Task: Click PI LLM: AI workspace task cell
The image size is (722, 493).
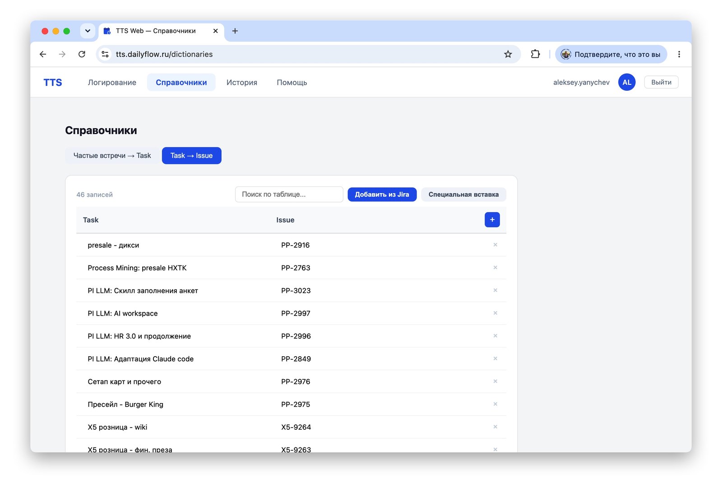Action: tap(123, 313)
